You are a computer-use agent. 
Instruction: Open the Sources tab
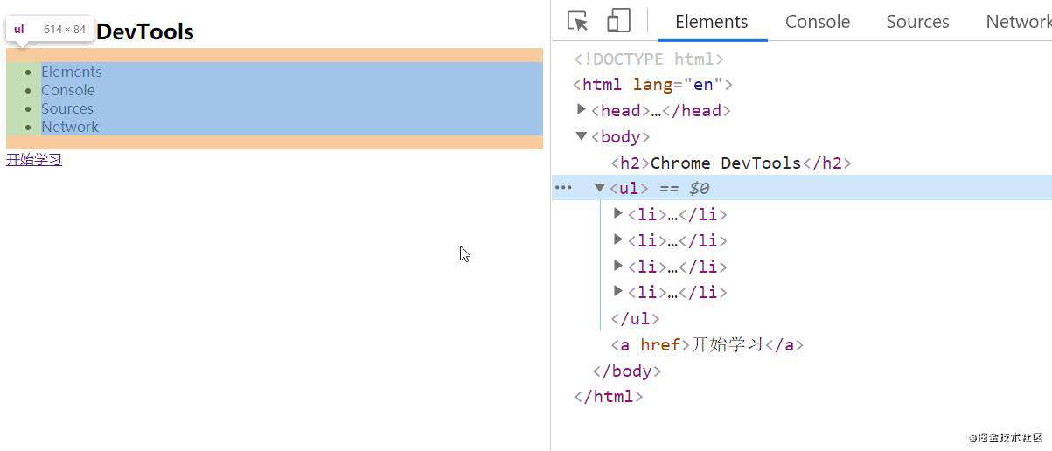point(917,22)
